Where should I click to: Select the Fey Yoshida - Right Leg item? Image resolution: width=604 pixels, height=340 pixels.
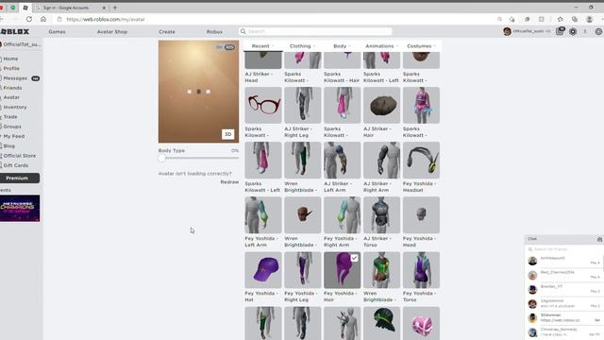(302, 270)
